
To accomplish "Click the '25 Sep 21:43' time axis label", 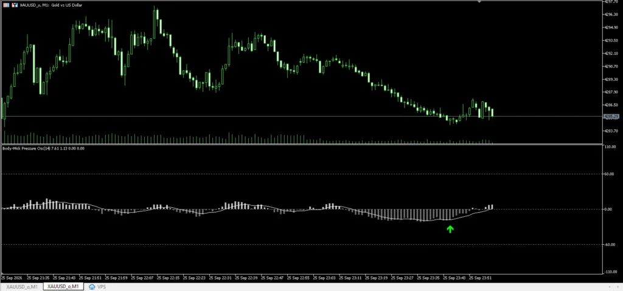I will 64,278.
